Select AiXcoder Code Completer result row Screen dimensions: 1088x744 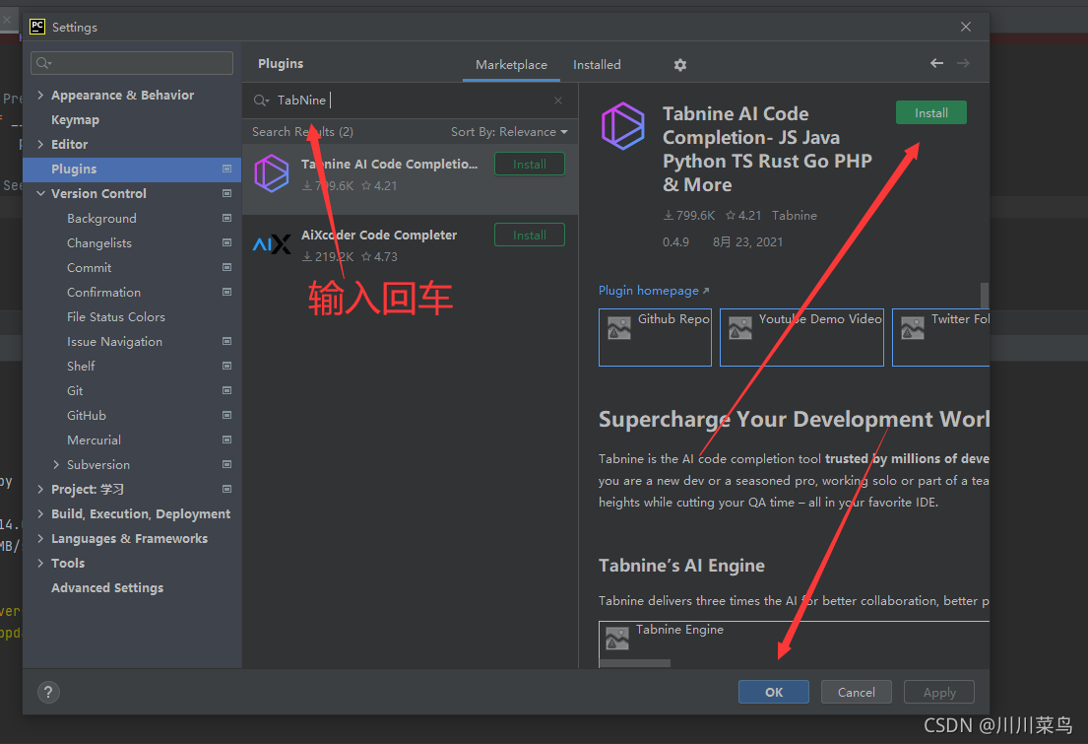tap(410, 248)
